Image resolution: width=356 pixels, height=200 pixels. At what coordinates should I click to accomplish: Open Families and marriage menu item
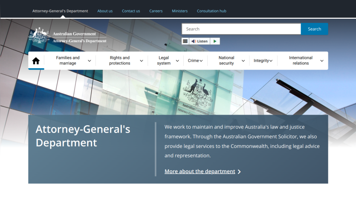tap(68, 61)
